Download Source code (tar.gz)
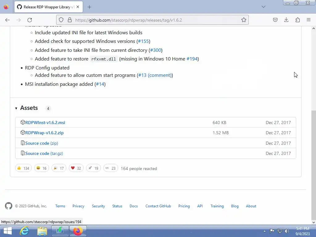 (x=44, y=154)
